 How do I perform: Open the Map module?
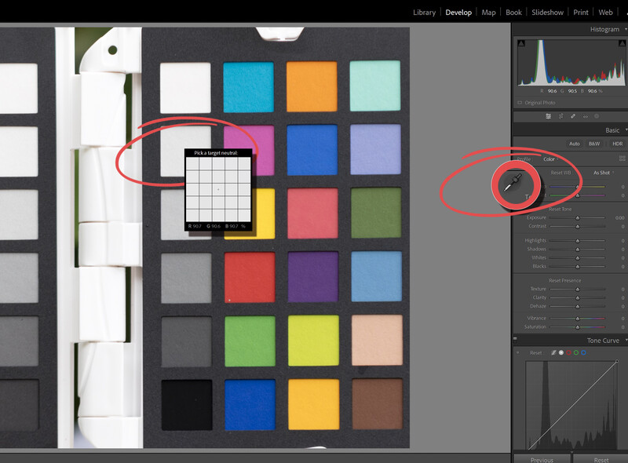coord(488,13)
